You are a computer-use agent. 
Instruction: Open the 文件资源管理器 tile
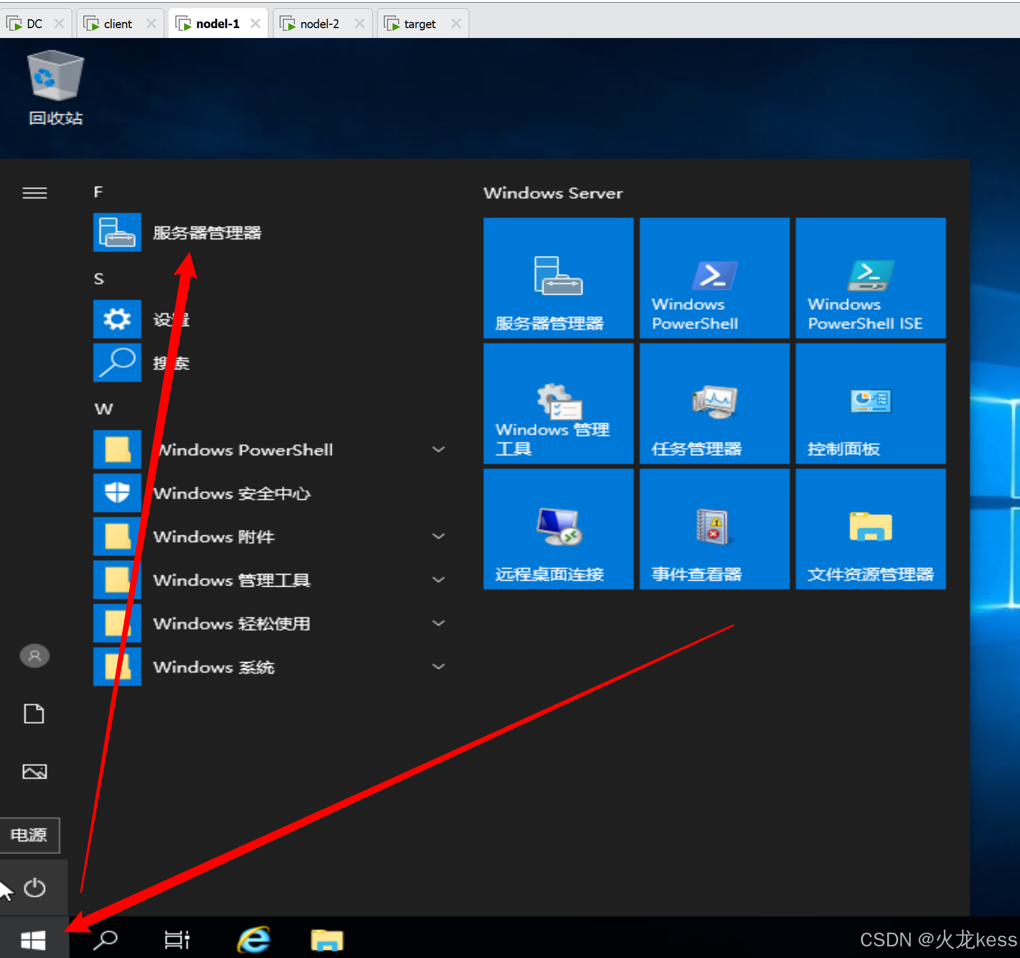871,529
